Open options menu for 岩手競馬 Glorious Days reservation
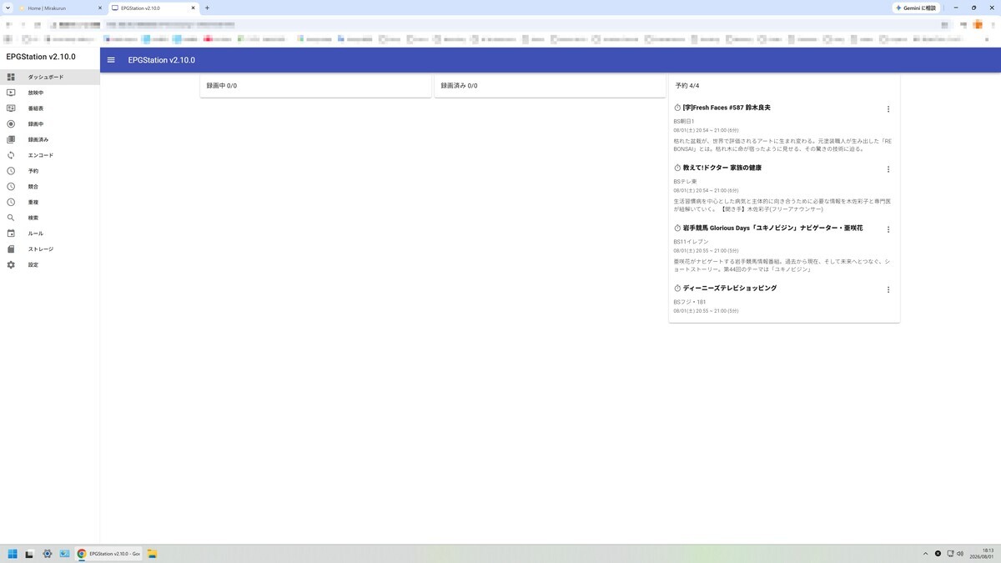 click(888, 229)
